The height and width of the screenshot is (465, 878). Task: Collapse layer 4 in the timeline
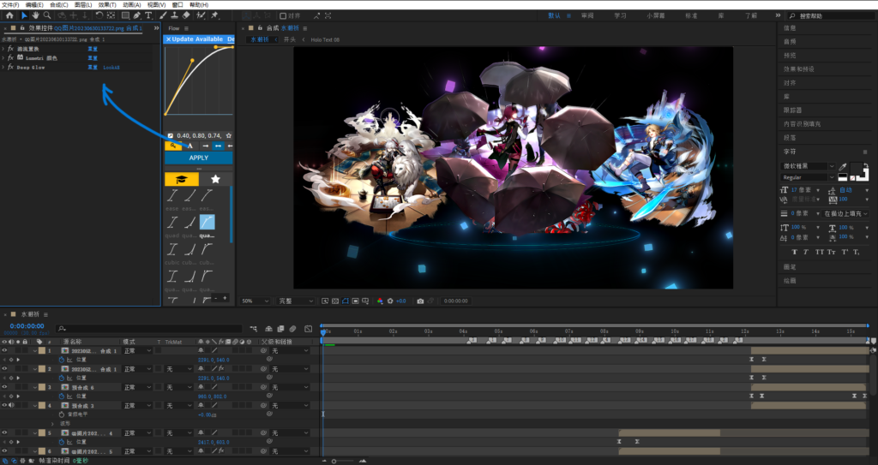tap(34, 405)
